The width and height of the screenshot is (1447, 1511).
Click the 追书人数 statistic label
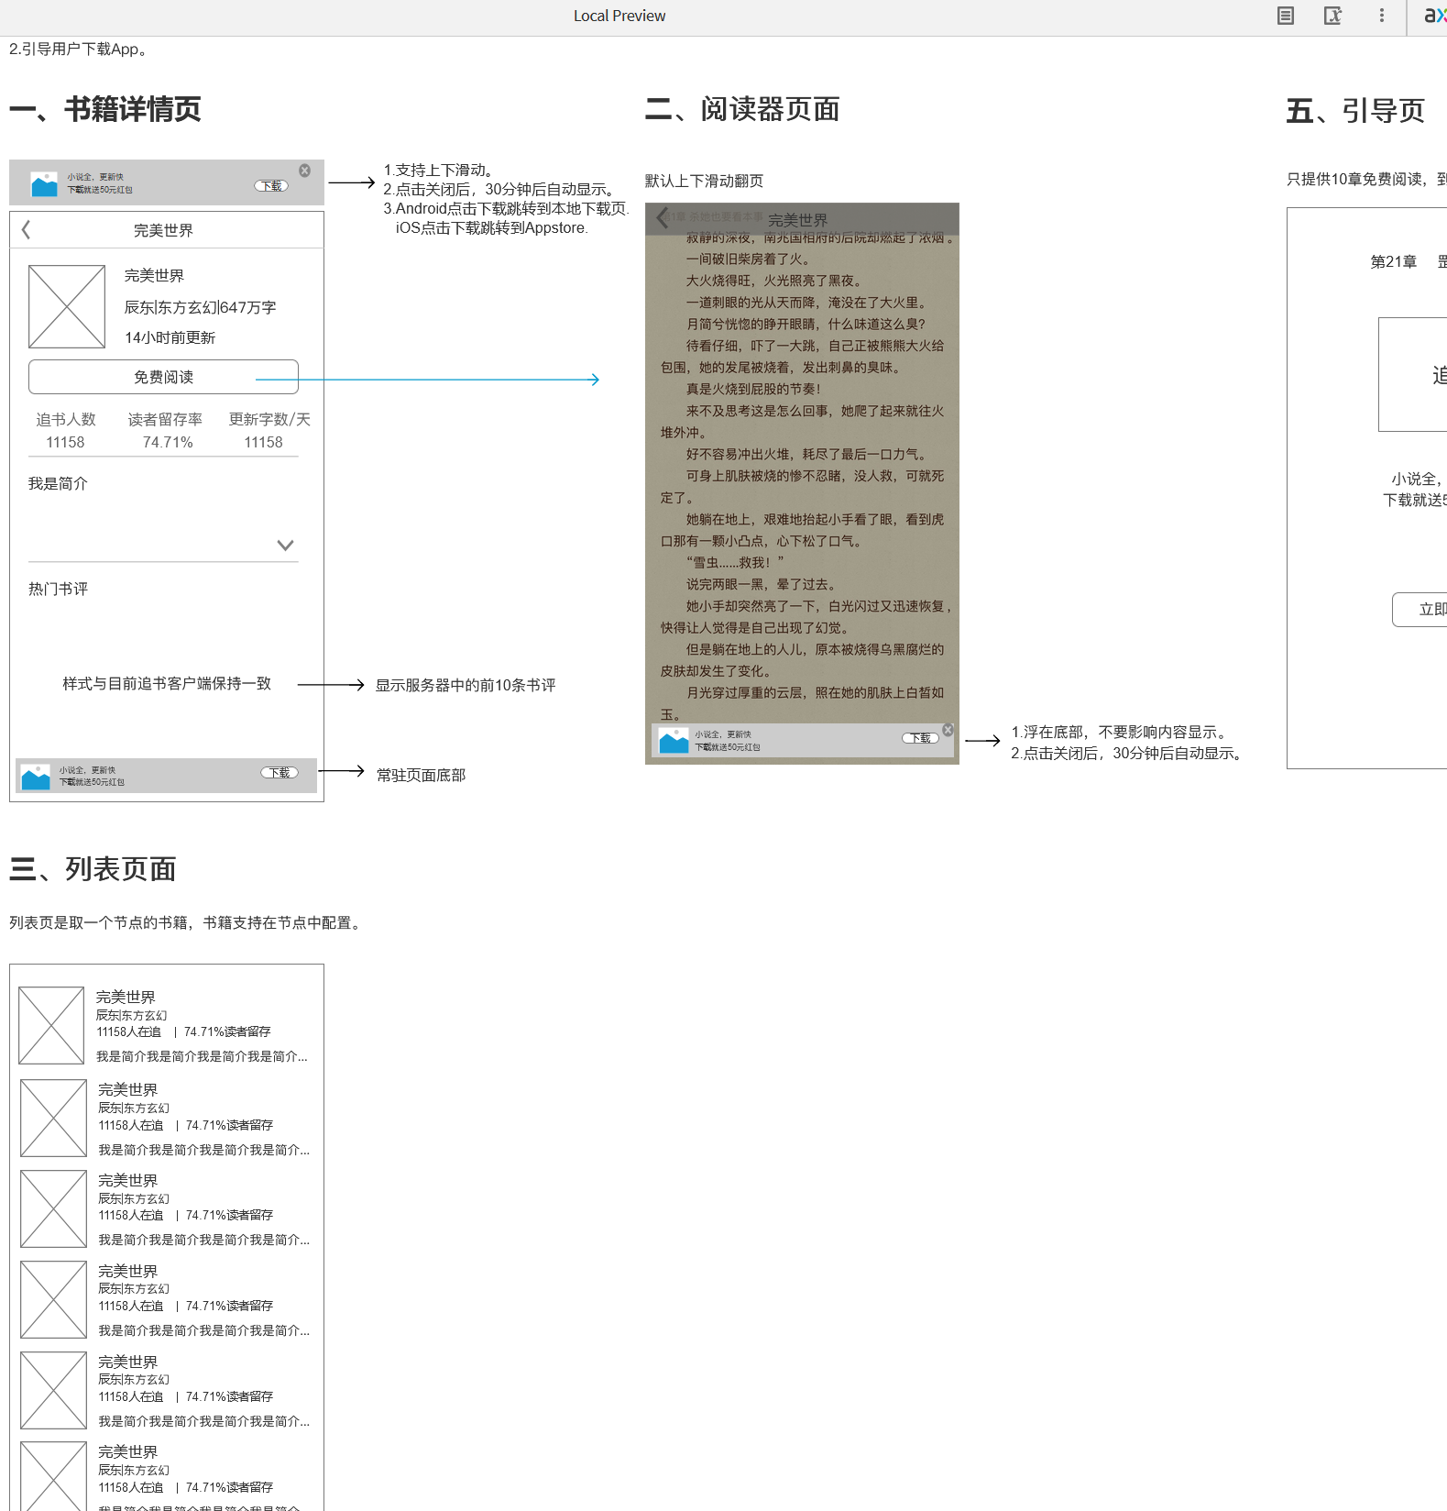66,419
